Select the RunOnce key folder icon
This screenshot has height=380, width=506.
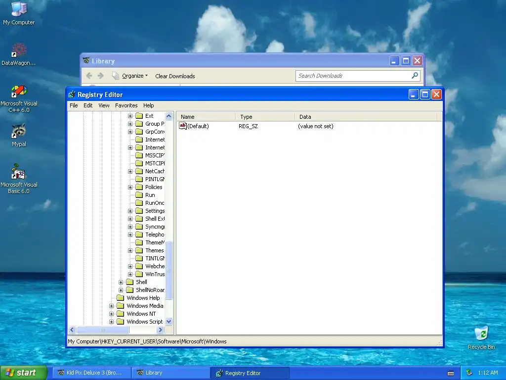(139, 203)
